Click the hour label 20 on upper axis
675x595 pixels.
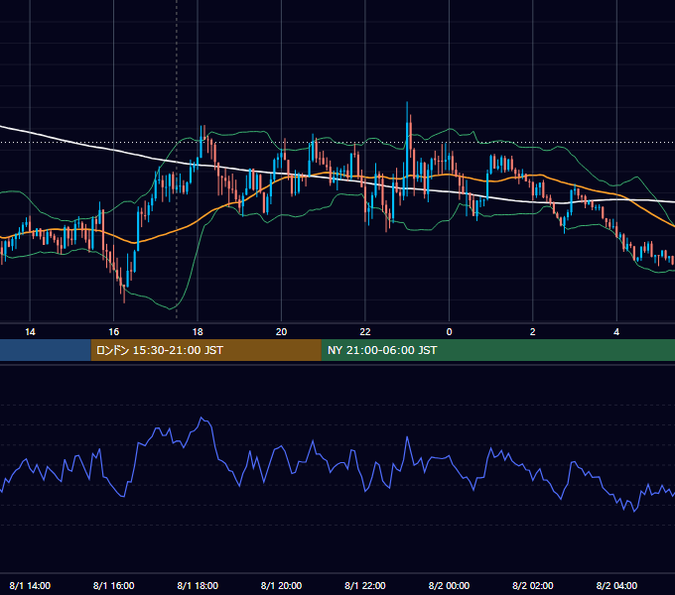point(281,332)
